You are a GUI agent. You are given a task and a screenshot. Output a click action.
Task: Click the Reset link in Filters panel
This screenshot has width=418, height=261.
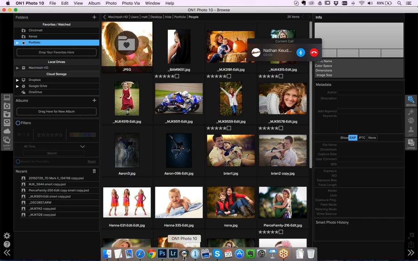pyautogui.click(x=91, y=162)
